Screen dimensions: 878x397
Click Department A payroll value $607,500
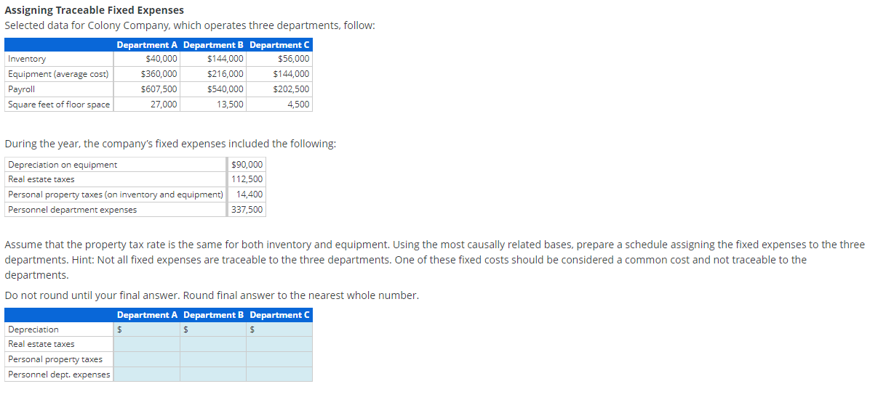[x=159, y=89]
